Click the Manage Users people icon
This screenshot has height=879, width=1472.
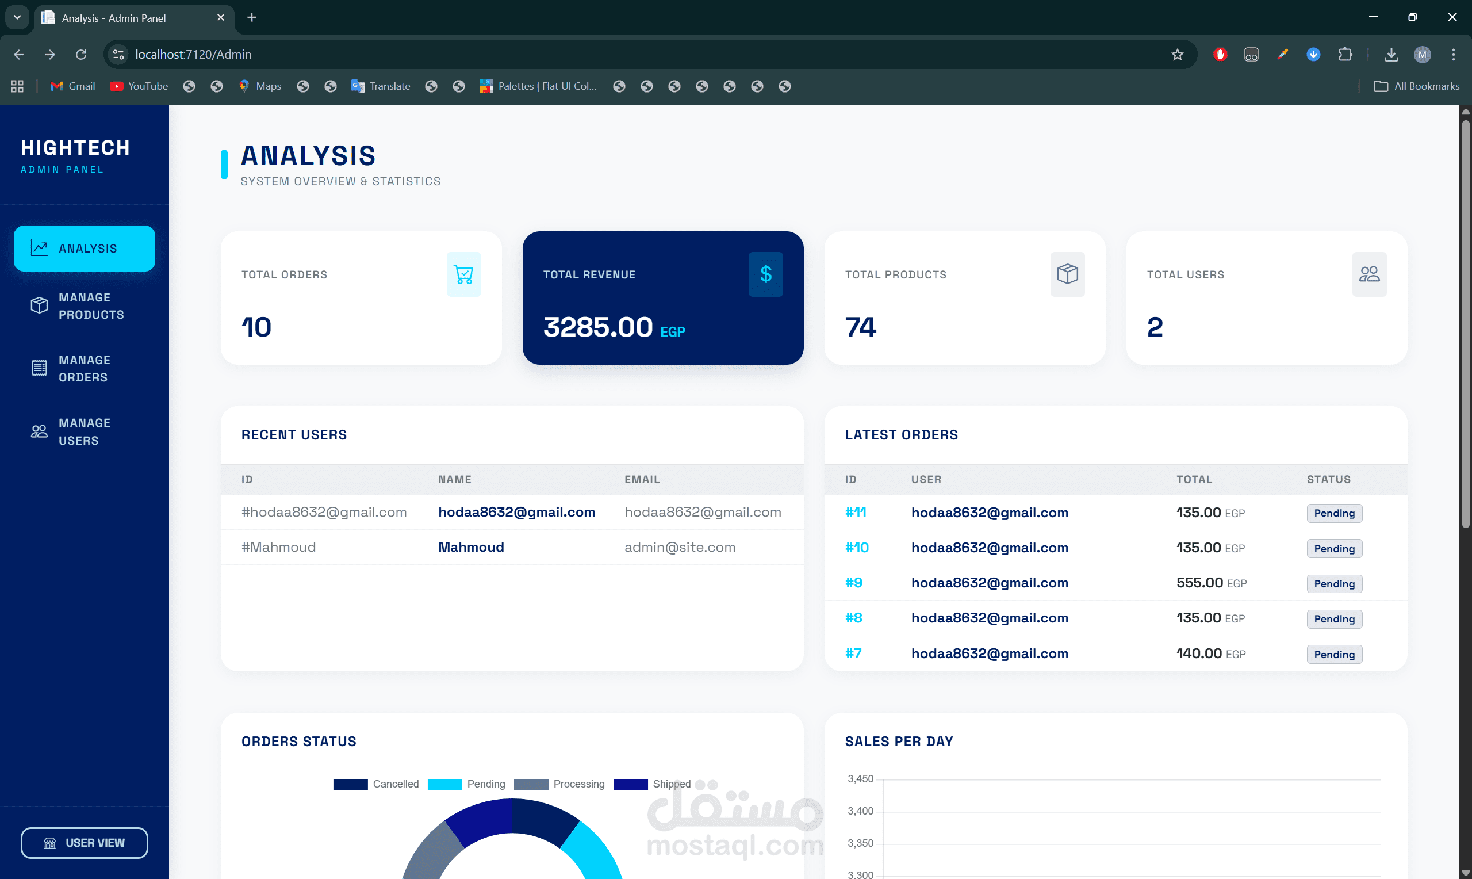tap(39, 431)
